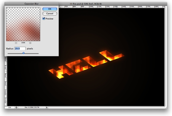Confirm the Gaussian Blur with OK
This screenshot has width=172, height=116.
pyautogui.click(x=50, y=9)
